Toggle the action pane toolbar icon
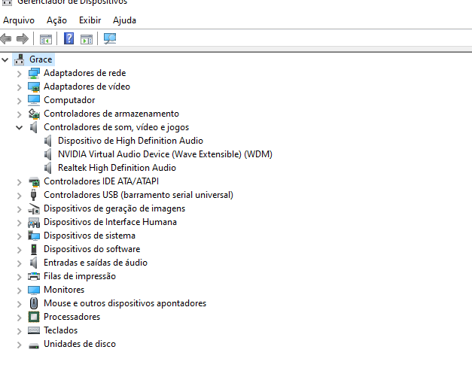Image resolution: width=472 pixels, height=377 pixels. [x=87, y=39]
